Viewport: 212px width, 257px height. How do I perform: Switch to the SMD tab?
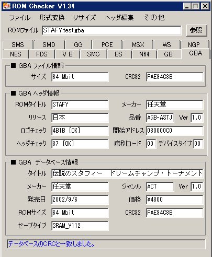(49, 45)
